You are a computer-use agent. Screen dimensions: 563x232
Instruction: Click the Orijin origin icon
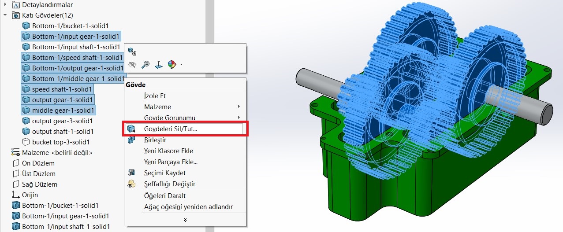pos(15,195)
